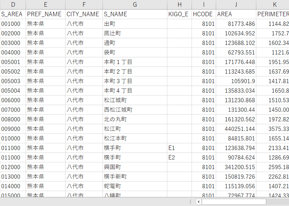Select column J header
Viewport: 289px width, 206px height.
[236, 5]
